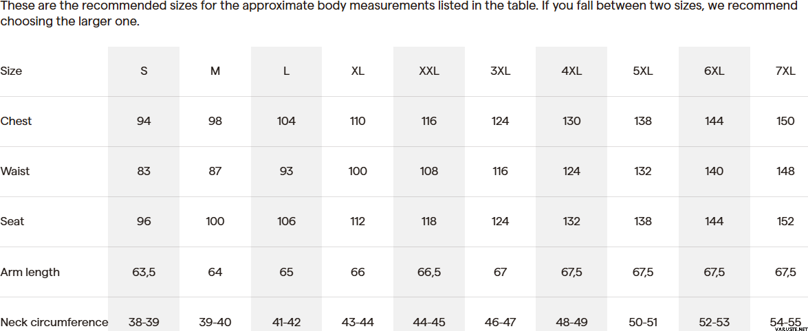Click the Arm length row label

coord(30,272)
